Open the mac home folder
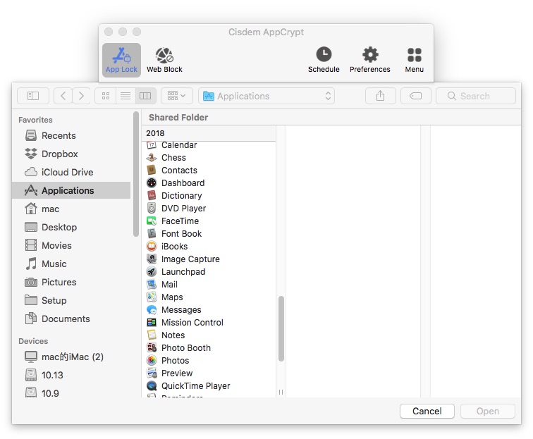The height and width of the screenshot is (439, 533). point(71,209)
